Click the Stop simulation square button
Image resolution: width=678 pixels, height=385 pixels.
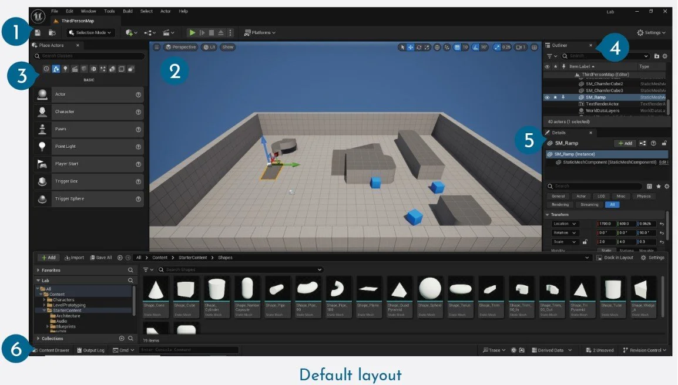212,32
